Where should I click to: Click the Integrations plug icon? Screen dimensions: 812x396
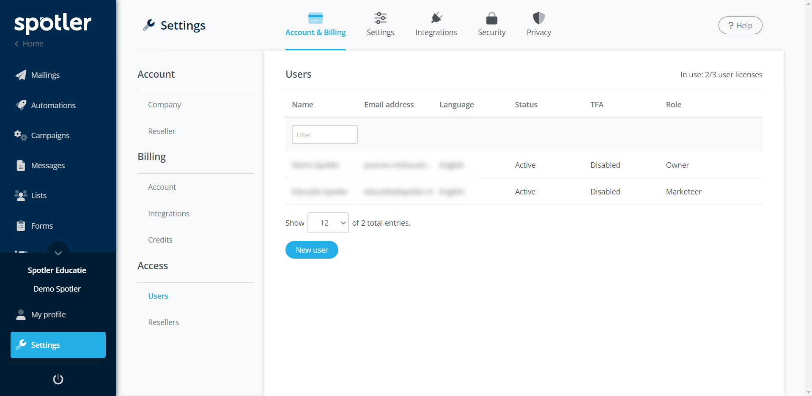click(x=436, y=18)
